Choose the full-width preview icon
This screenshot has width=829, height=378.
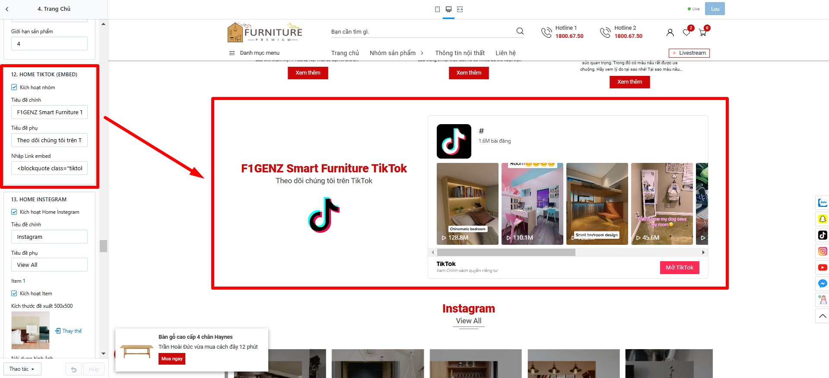click(460, 9)
